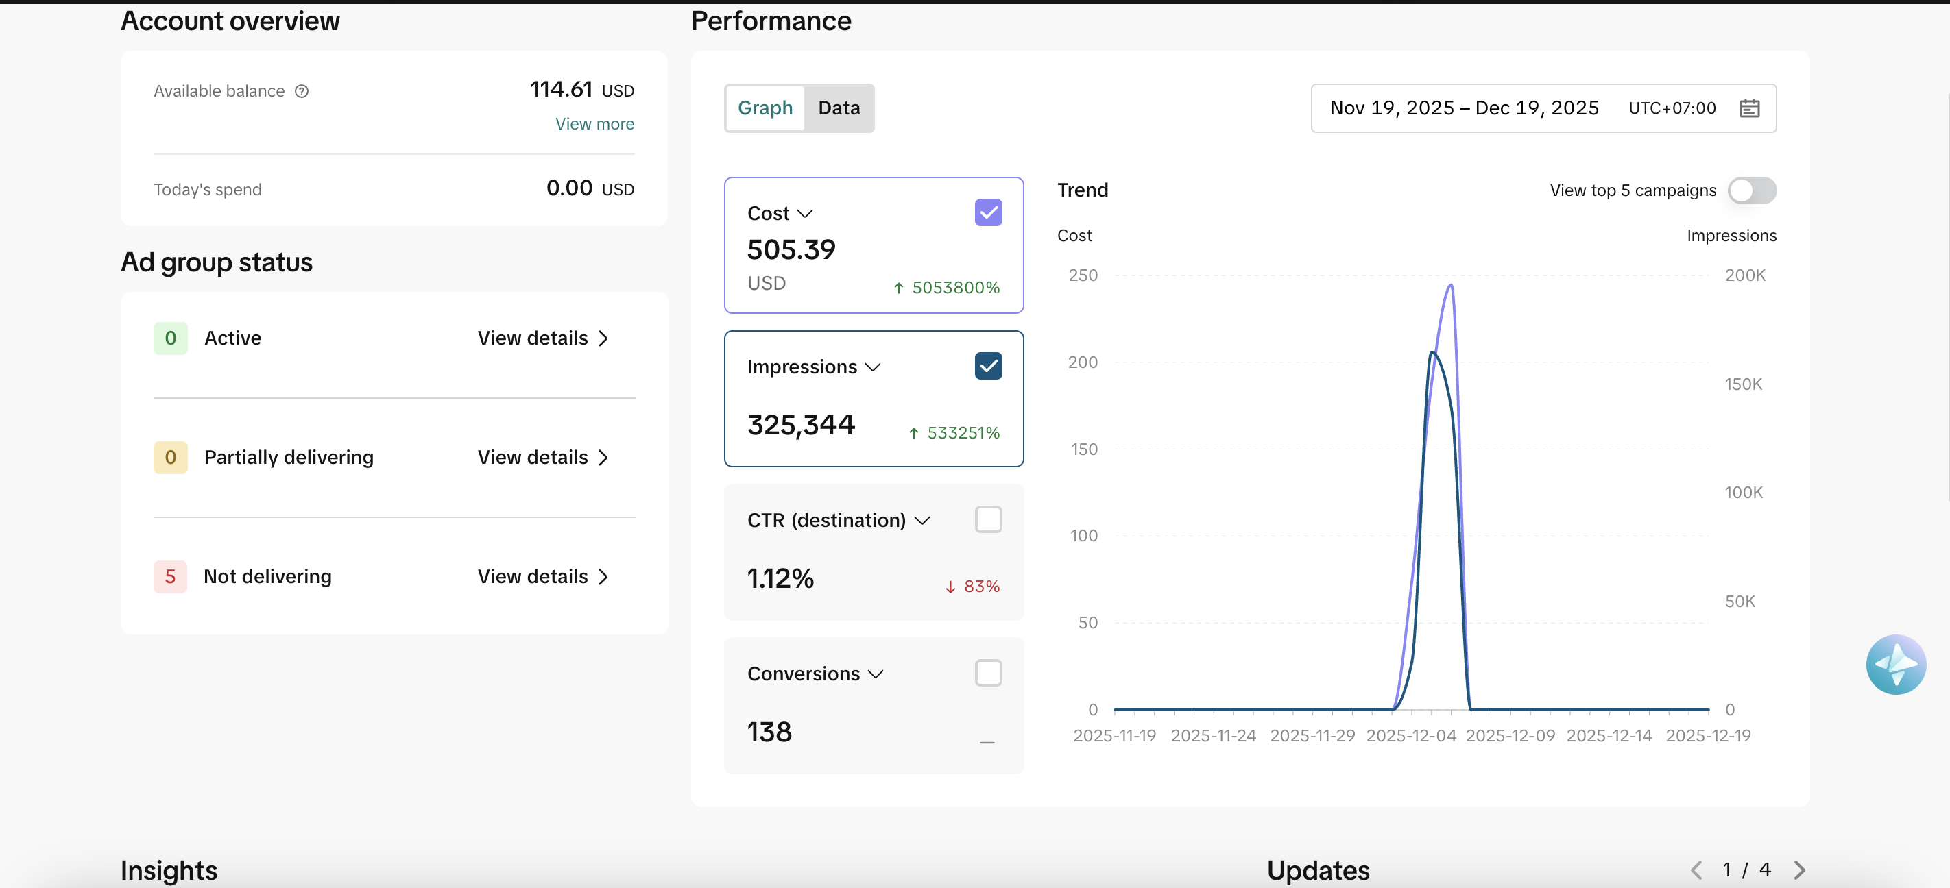The image size is (1950, 888).
Task: Click the Nov 19 – Dec 19 date range field
Action: (1543, 108)
